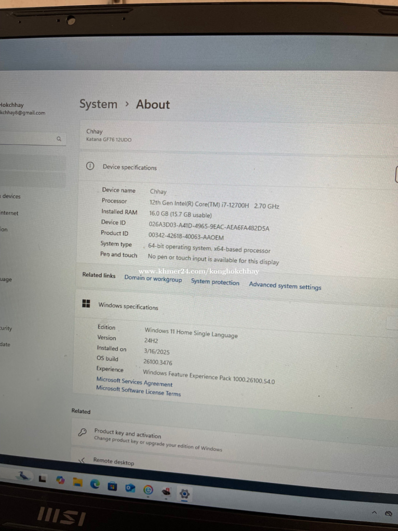Click the bird search highlight icon
398x531 pixels.
24,476
